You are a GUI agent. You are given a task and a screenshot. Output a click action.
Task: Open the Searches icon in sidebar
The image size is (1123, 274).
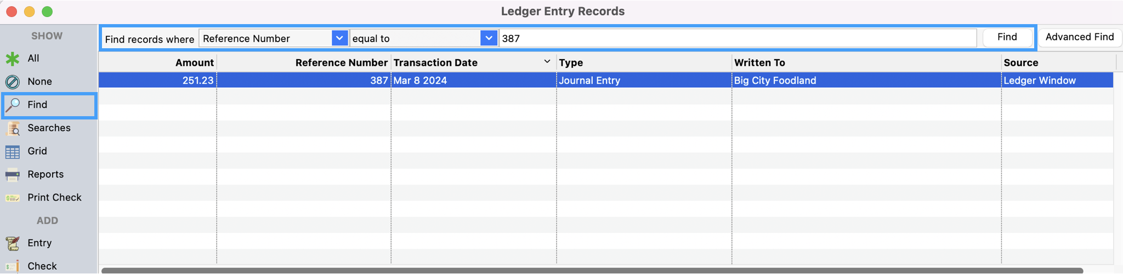coord(13,128)
